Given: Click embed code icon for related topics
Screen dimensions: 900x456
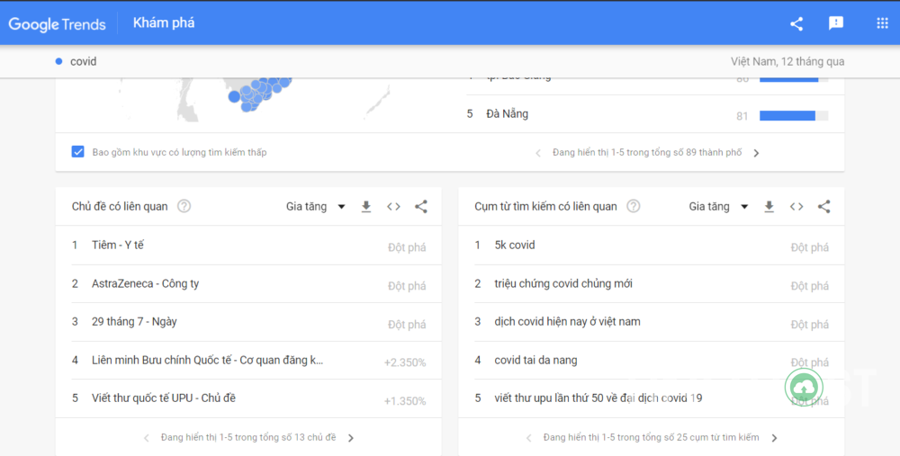Looking at the screenshot, I should pos(393,207).
